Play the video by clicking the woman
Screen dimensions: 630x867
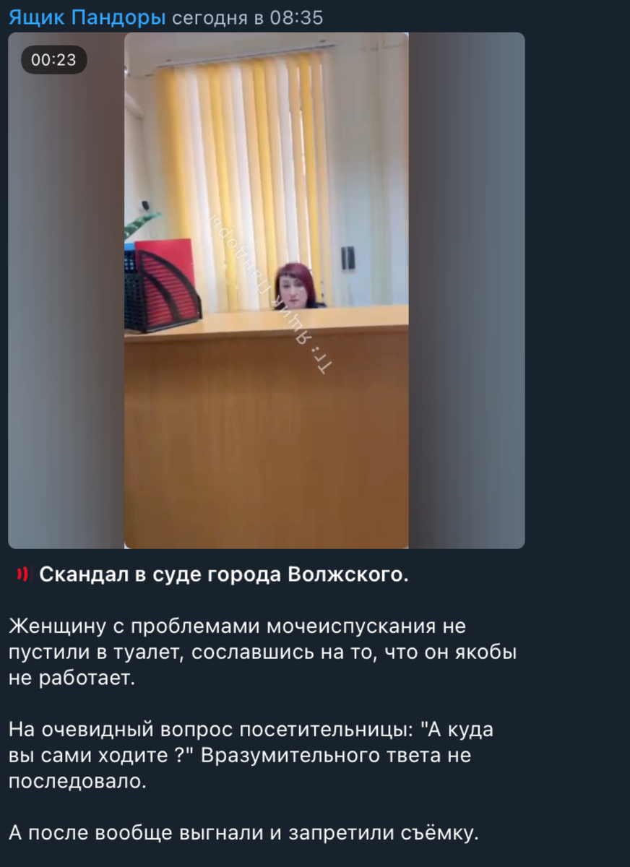296,284
